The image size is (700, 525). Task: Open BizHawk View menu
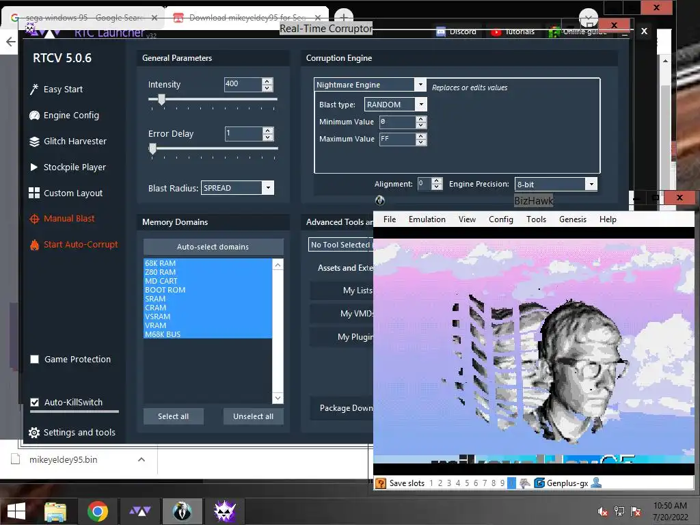[468, 219]
